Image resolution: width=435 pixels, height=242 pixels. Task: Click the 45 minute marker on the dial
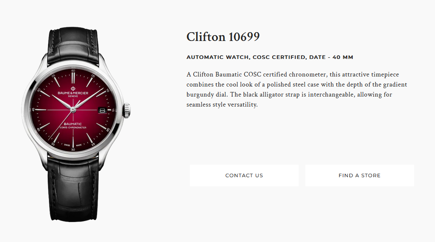click(33, 110)
